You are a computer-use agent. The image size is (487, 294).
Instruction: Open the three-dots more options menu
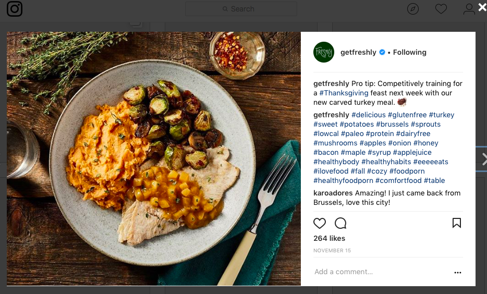coord(458,272)
